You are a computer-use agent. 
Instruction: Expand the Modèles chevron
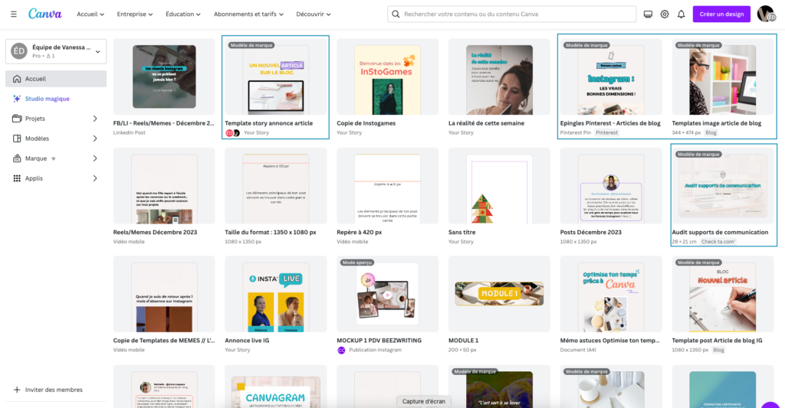(x=95, y=139)
